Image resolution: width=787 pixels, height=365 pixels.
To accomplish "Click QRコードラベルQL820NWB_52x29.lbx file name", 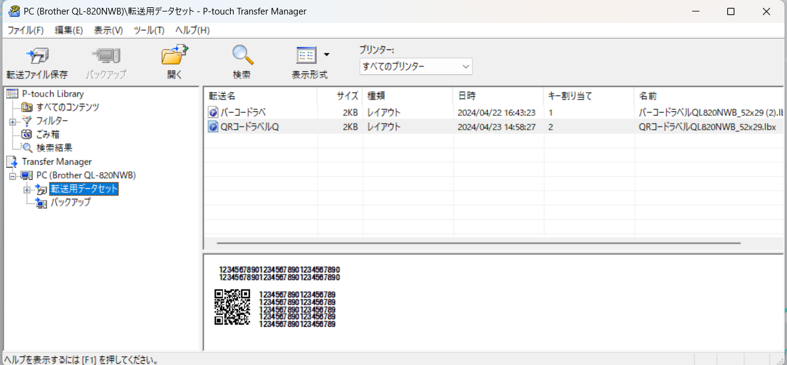I will (707, 127).
